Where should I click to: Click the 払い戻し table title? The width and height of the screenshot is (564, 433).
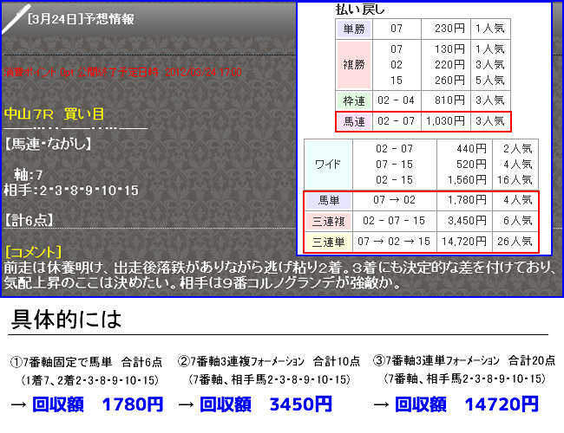pyautogui.click(x=360, y=10)
